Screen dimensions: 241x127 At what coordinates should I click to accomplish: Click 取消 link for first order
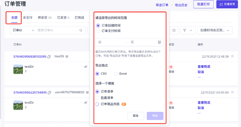click(x=201, y=72)
